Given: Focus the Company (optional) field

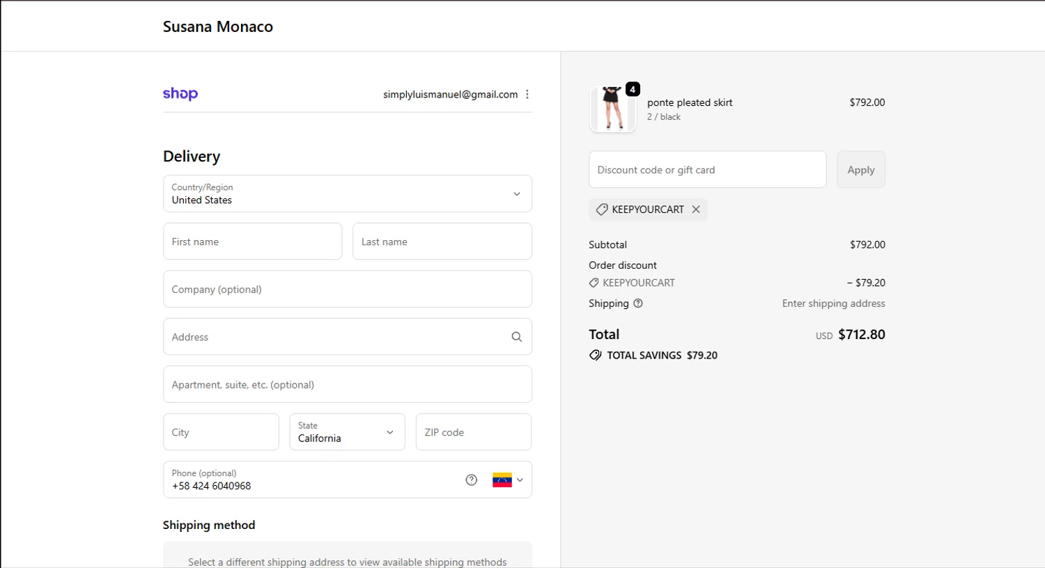Looking at the screenshot, I should point(348,289).
